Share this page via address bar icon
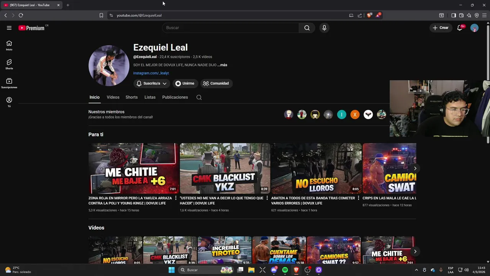Image resolution: width=490 pixels, height=276 pixels. (x=360, y=15)
